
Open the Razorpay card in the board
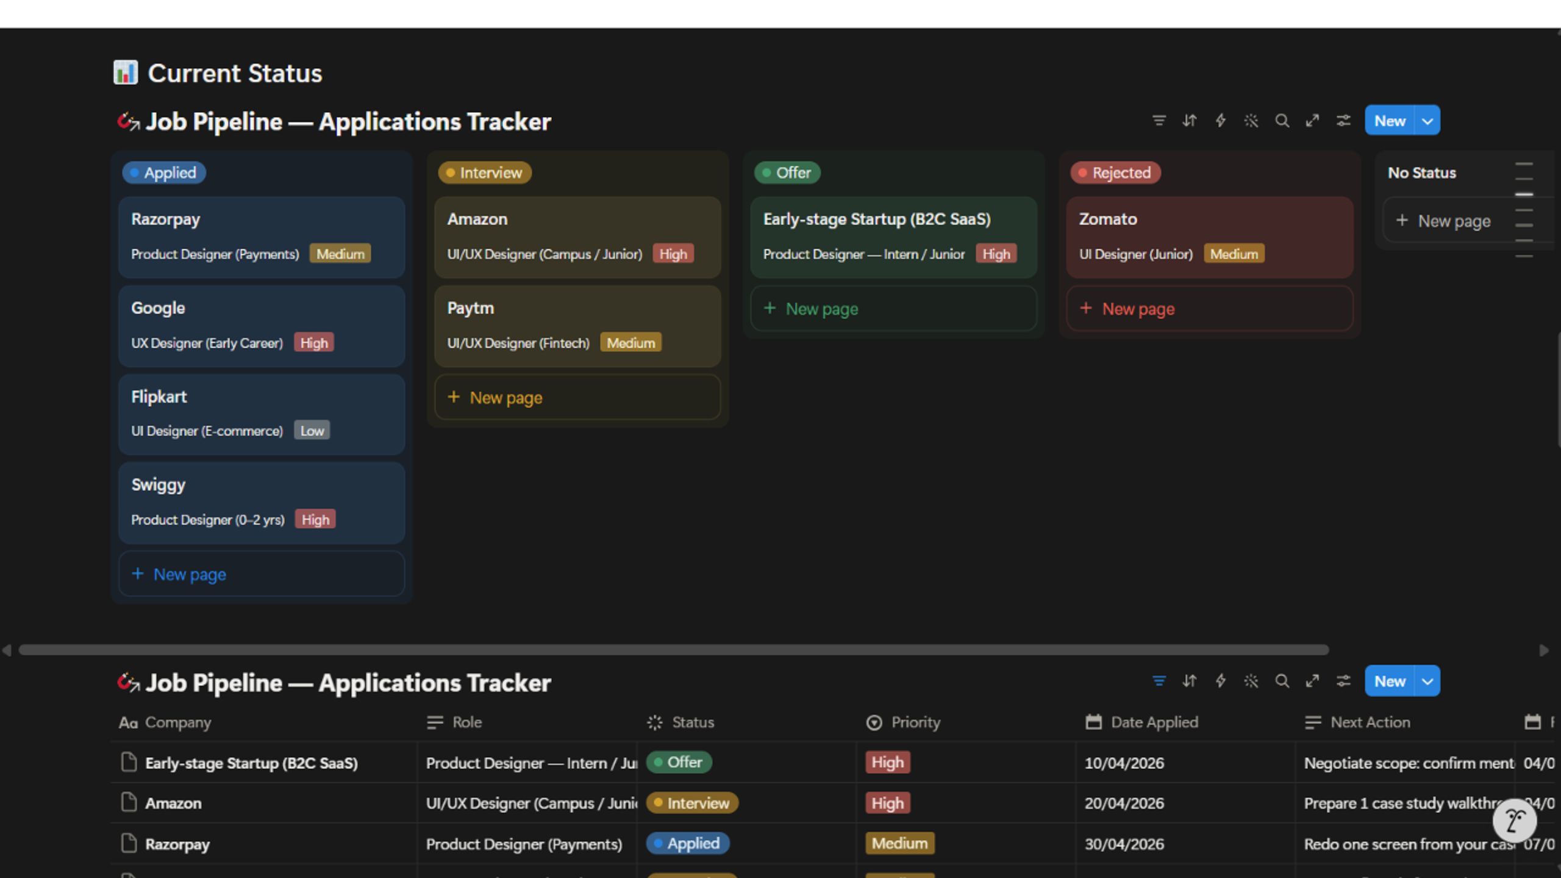tap(262, 237)
